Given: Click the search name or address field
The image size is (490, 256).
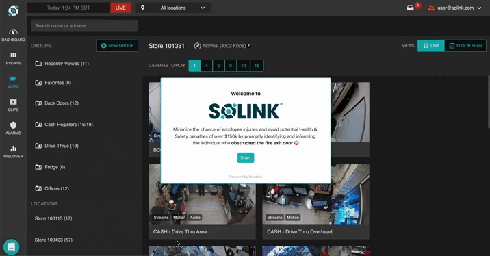Looking at the screenshot, I should (84, 26).
